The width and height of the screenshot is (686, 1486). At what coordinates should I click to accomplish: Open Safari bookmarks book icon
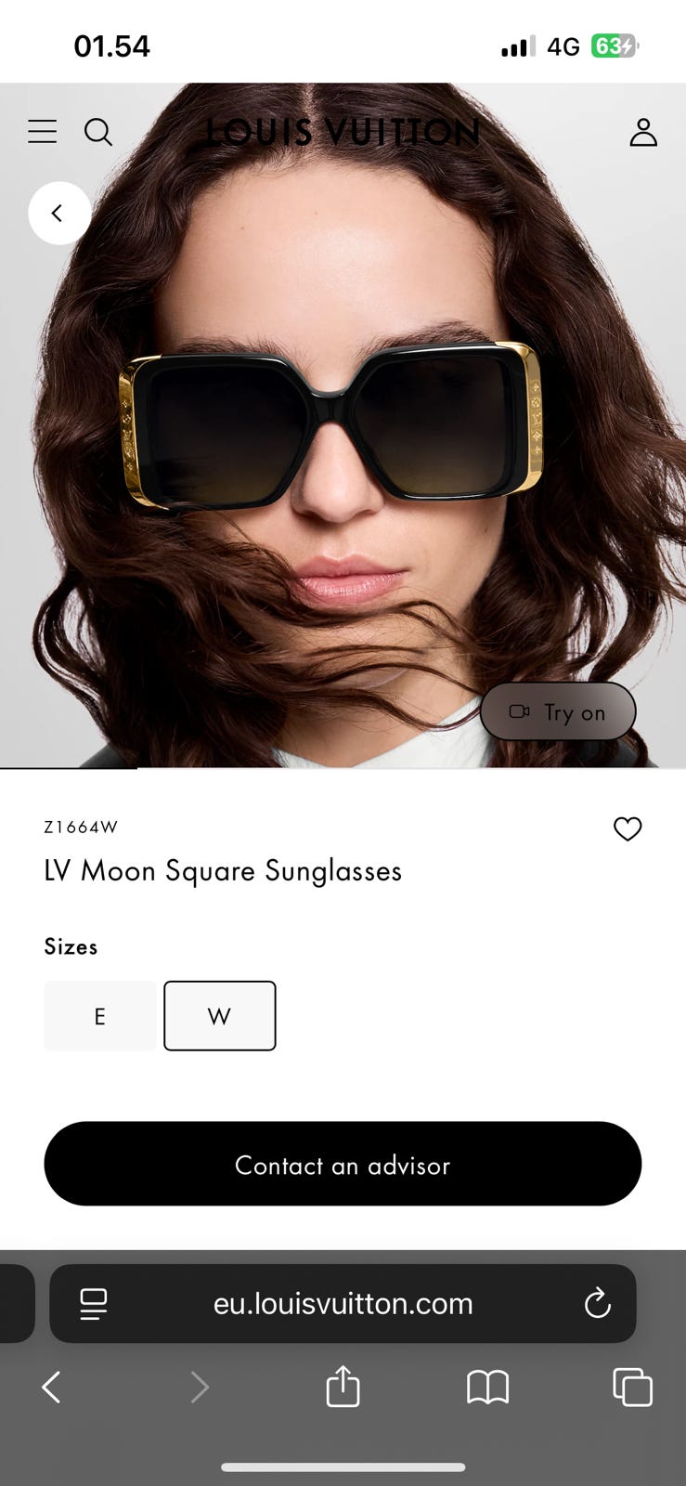[x=487, y=1388]
